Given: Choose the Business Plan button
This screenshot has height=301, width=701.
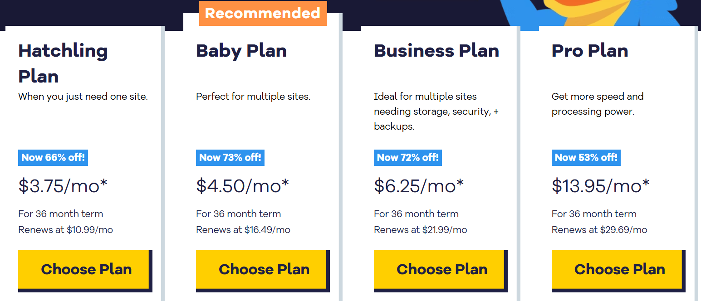Looking at the screenshot, I should click(x=440, y=269).
